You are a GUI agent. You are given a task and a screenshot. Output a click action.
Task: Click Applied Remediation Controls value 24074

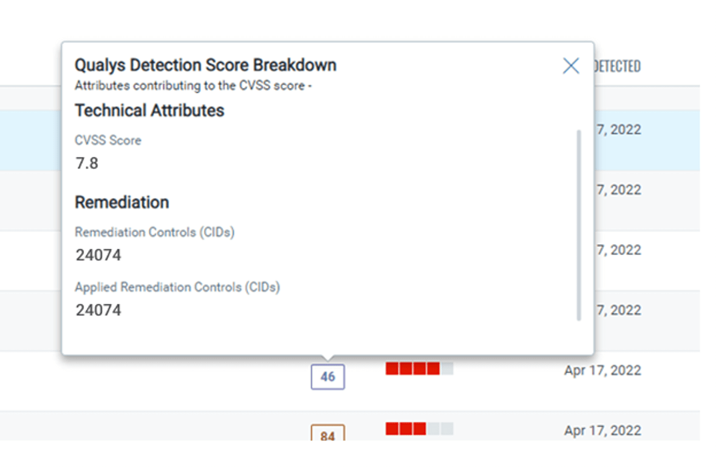tap(98, 310)
